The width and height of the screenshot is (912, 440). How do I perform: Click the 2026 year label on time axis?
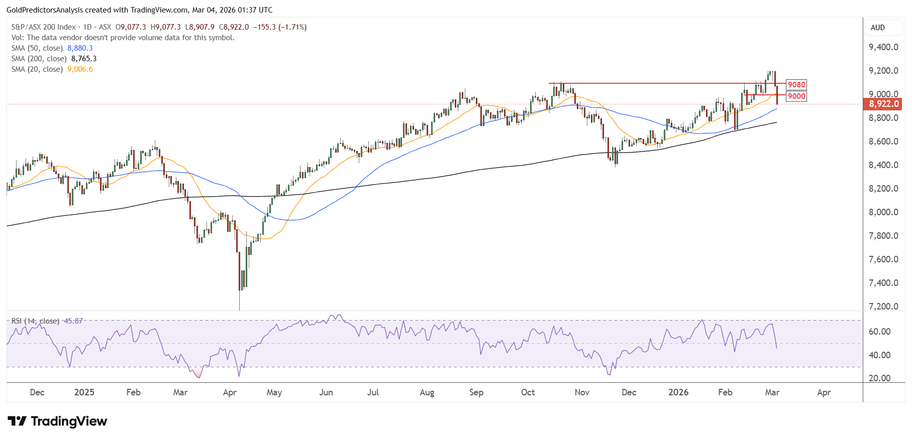tap(678, 392)
